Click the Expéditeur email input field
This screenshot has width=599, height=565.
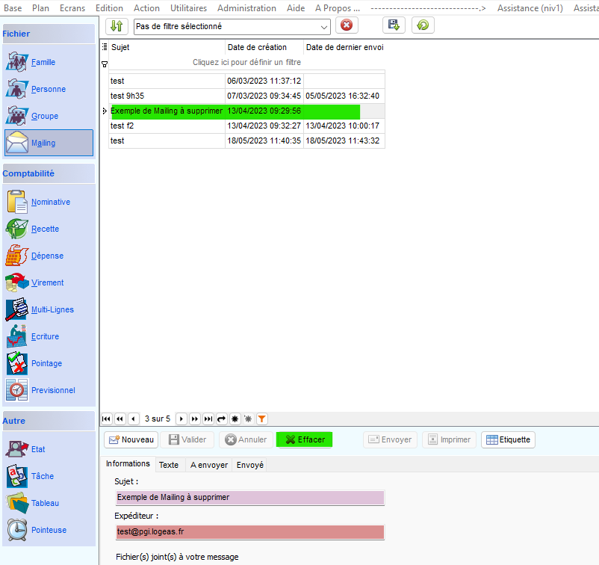click(249, 532)
